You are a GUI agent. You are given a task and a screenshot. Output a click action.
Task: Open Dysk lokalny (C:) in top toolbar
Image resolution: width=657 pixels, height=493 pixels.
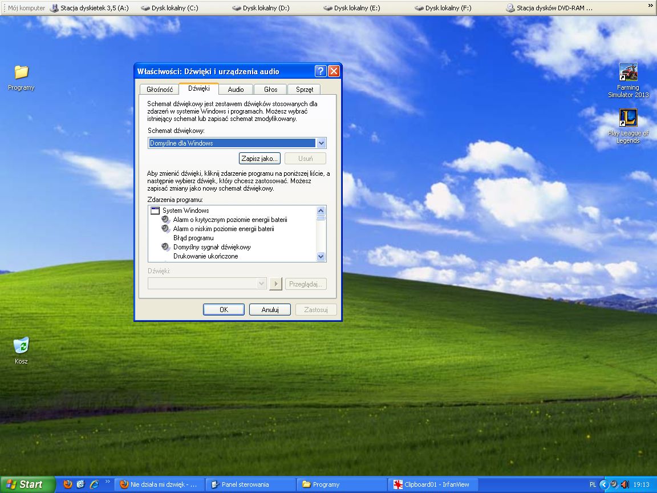170,8
